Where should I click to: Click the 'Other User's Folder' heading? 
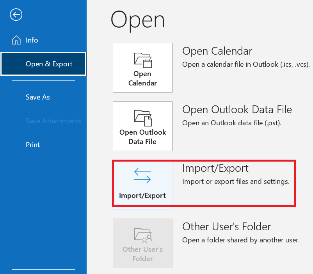click(x=227, y=227)
